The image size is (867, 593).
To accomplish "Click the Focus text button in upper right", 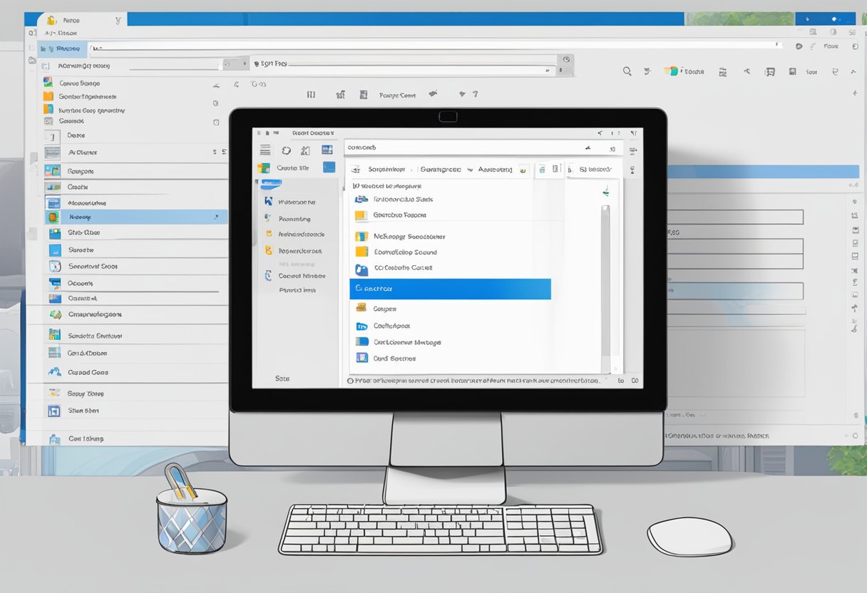I will 831,46.
